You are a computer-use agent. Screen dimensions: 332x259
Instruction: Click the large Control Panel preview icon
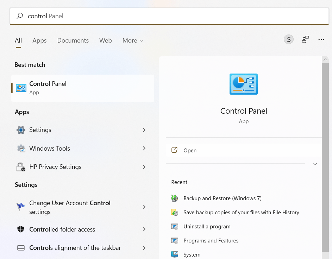(244, 84)
